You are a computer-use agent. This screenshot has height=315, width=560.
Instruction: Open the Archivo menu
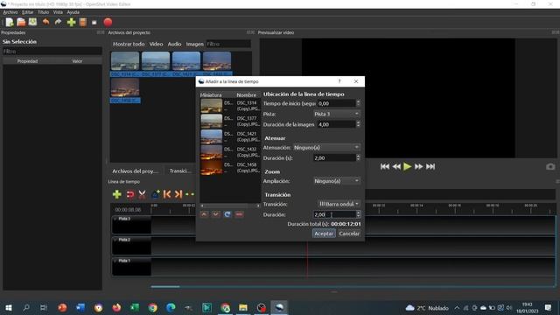click(x=10, y=12)
